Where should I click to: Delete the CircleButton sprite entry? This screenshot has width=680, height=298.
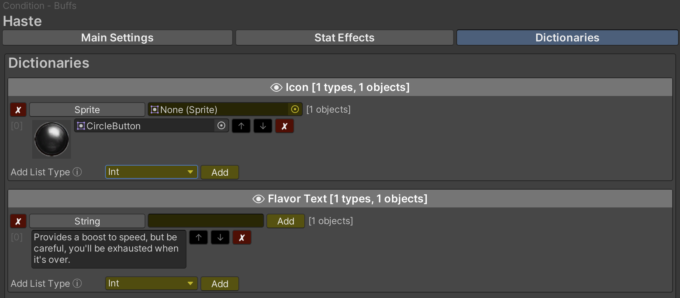[285, 126]
